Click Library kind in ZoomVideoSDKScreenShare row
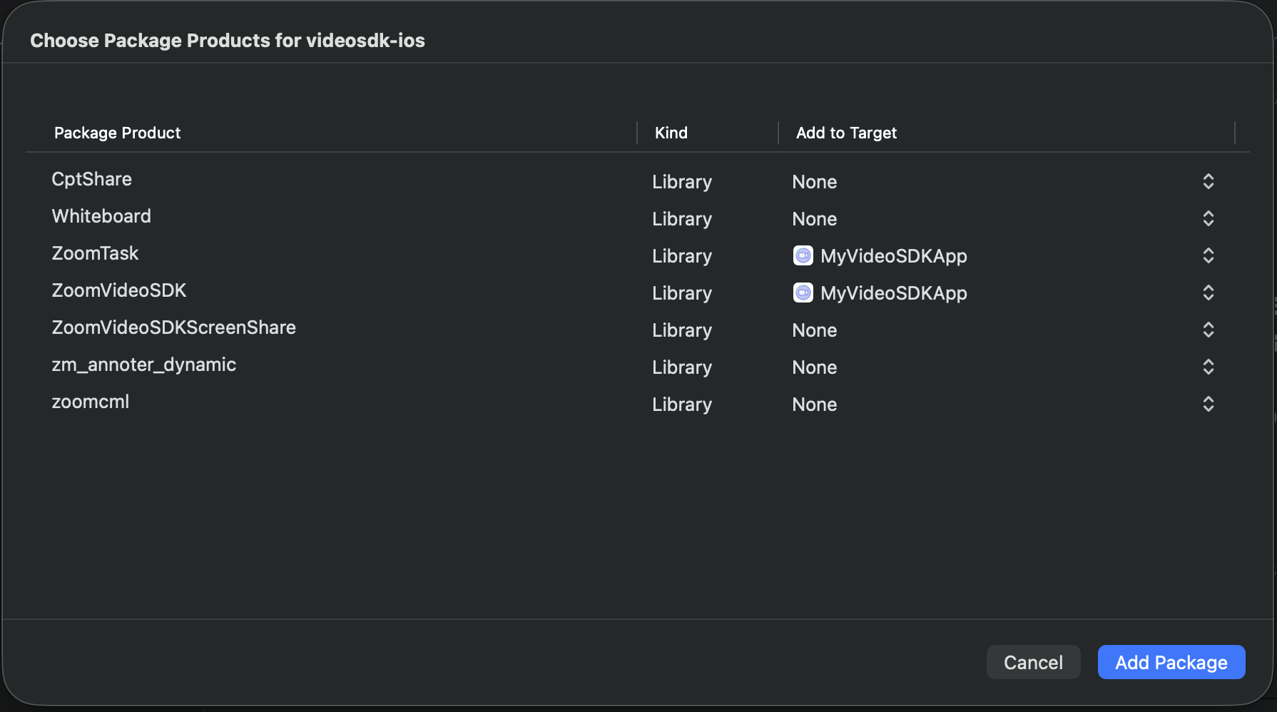This screenshot has height=712, width=1277. point(682,330)
